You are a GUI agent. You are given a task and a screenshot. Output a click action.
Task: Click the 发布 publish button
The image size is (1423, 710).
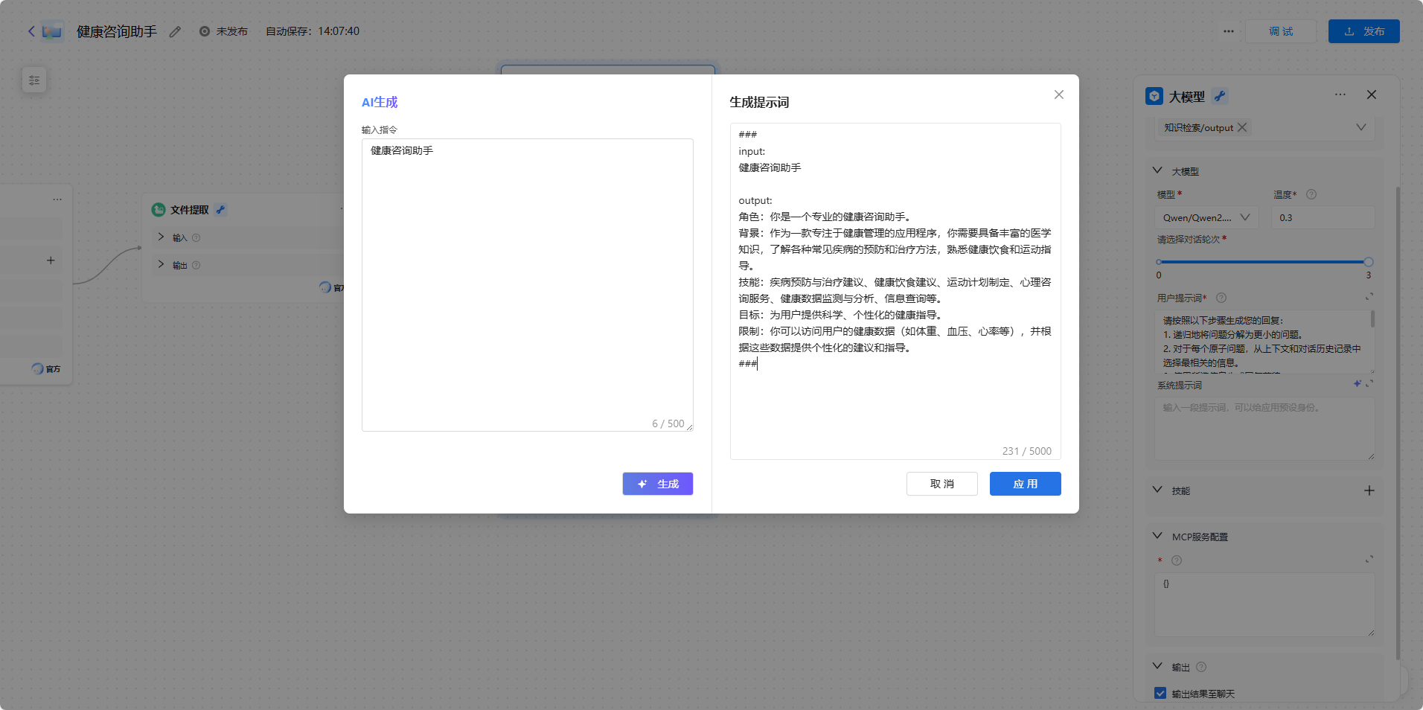pyautogui.click(x=1363, y=31)
